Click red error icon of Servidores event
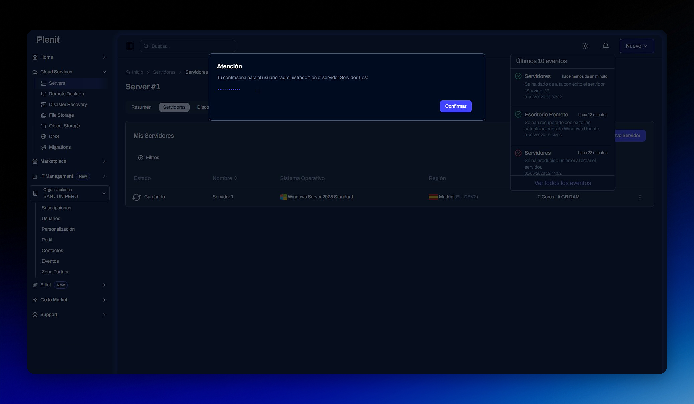The image size is (694, 404). [x=518, y=153]
